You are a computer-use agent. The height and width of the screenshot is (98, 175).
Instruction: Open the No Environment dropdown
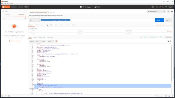coord(156,11)
